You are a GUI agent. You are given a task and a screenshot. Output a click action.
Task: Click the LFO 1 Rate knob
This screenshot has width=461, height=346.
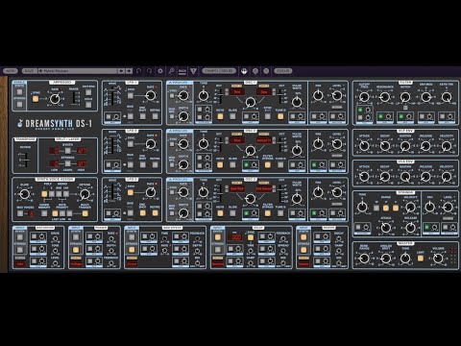[151, 95]
